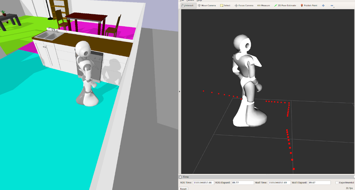Click the Wall Elapsed value field
355x190 pixels.
pos(319,182)
